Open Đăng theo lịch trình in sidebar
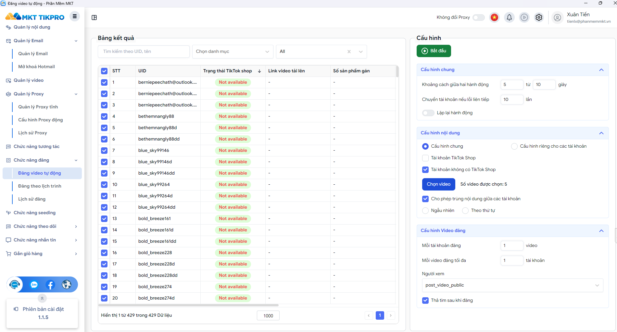The width and height of the screenshot is (617, 332). click(x=40, y=186)
